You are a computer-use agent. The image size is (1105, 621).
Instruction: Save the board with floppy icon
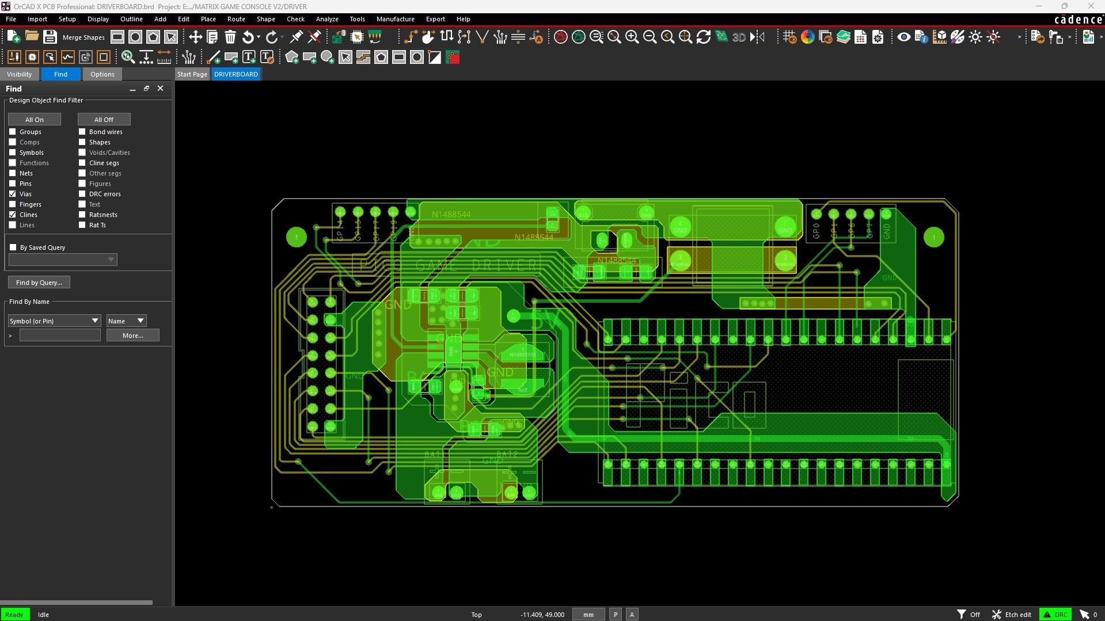(x=50, y=37)
